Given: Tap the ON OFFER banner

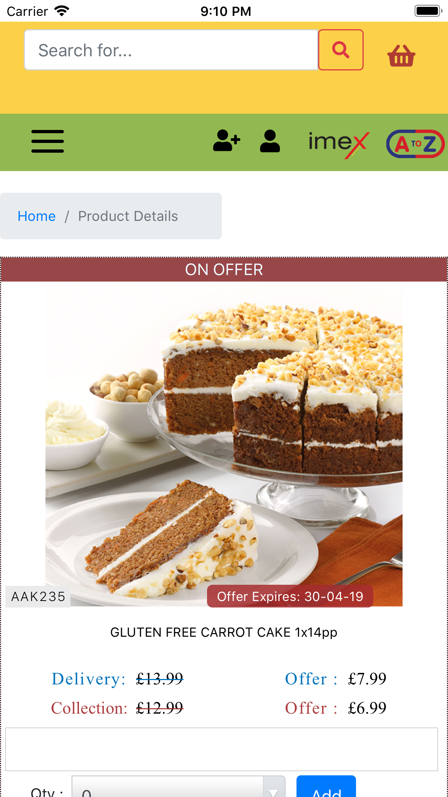Looking at the screenshot, I should coord(224,270).
